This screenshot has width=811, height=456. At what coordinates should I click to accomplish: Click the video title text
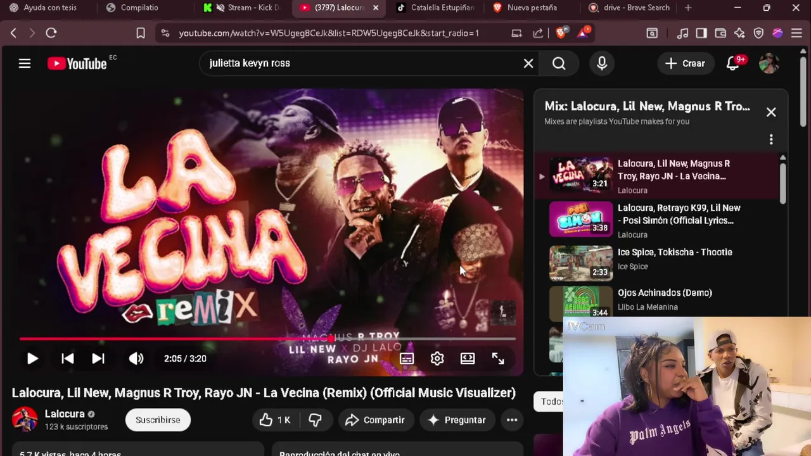click(264, 393)
